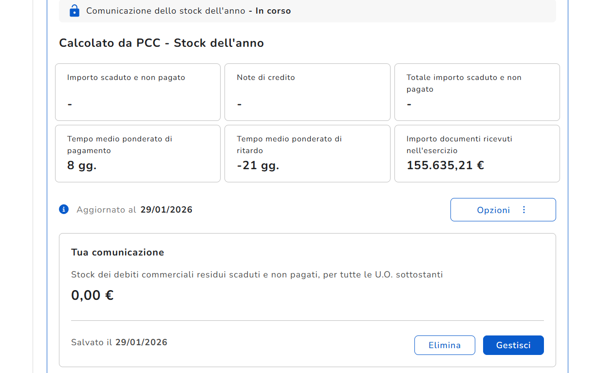This screenshot has height=373, width=598.
Task: Select the Importo documenti ricevuti nell'esercizio card
Action: click(477, 154)
